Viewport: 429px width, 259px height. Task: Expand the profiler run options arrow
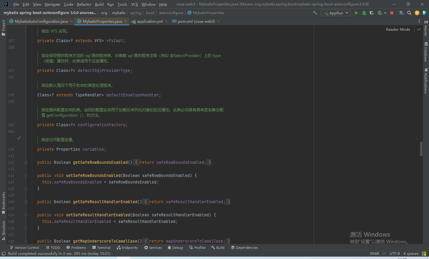(x=385, y=13)
